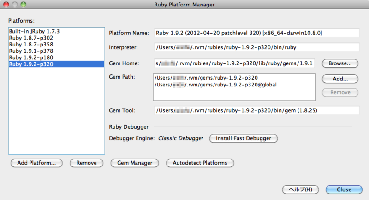
Task: Select Ruby 1.9.2-p180 platform
Action: pyautogui.click(x=56, y=57)
